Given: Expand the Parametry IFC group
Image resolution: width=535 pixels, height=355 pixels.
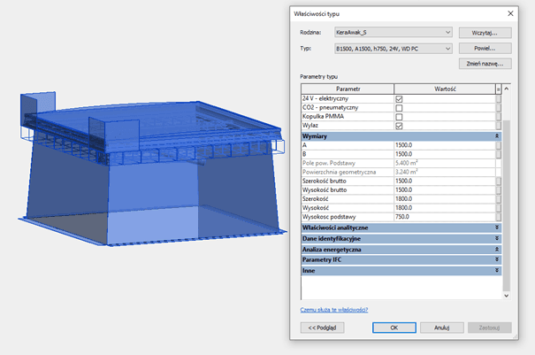Looking at the screenshot, I should pyautogui.click(x=497, y=259).
